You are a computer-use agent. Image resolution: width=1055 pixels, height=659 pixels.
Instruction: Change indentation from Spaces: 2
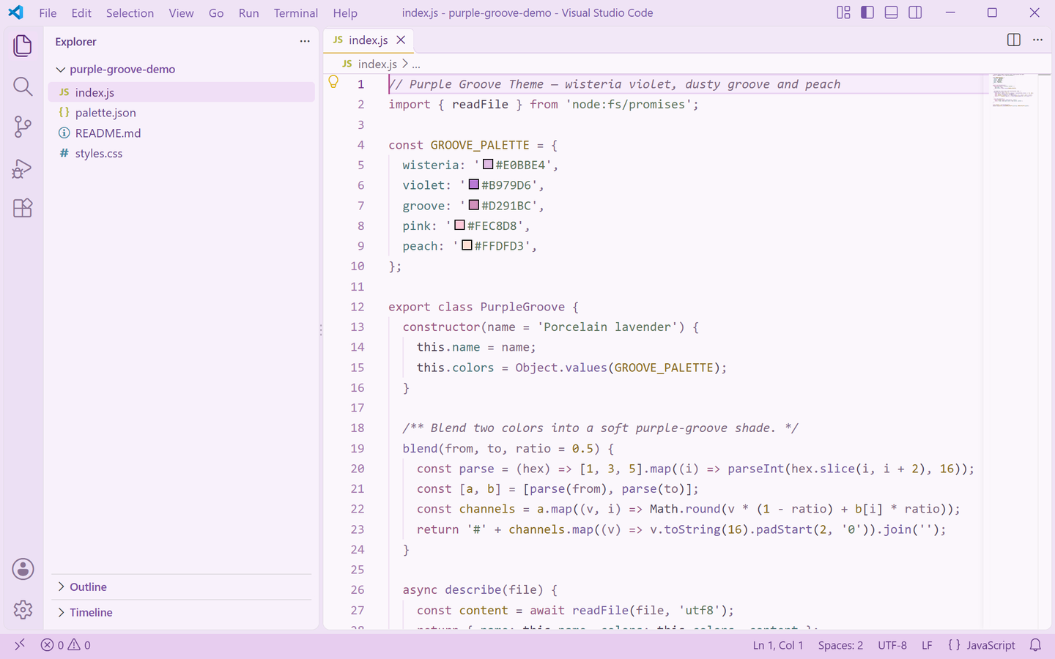(840, 645)
